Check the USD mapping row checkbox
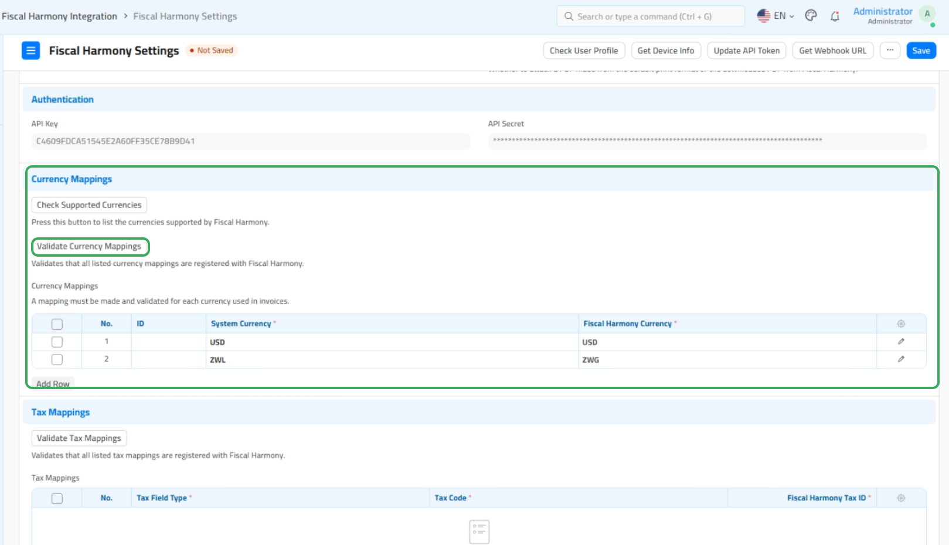The image size is (949, 545). 57,342
